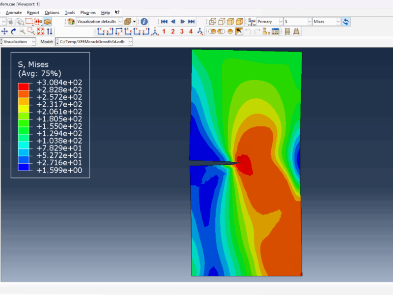Toggle the highlighted orange box toolbar icon

[47, 22]
